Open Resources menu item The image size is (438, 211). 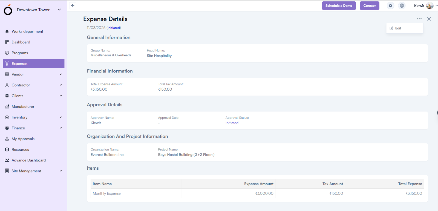(34, 149)
